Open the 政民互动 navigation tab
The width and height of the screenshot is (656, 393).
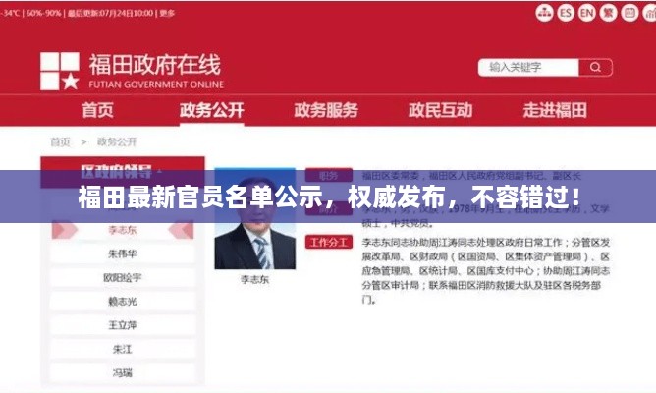(x=441, y=110)
